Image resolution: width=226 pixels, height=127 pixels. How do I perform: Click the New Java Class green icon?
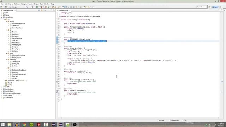click(49, 7)
